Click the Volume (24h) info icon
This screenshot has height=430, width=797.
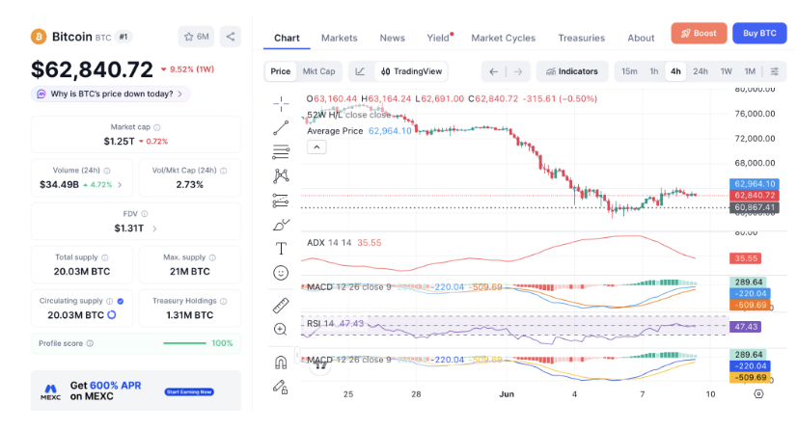tap(107, 171)
